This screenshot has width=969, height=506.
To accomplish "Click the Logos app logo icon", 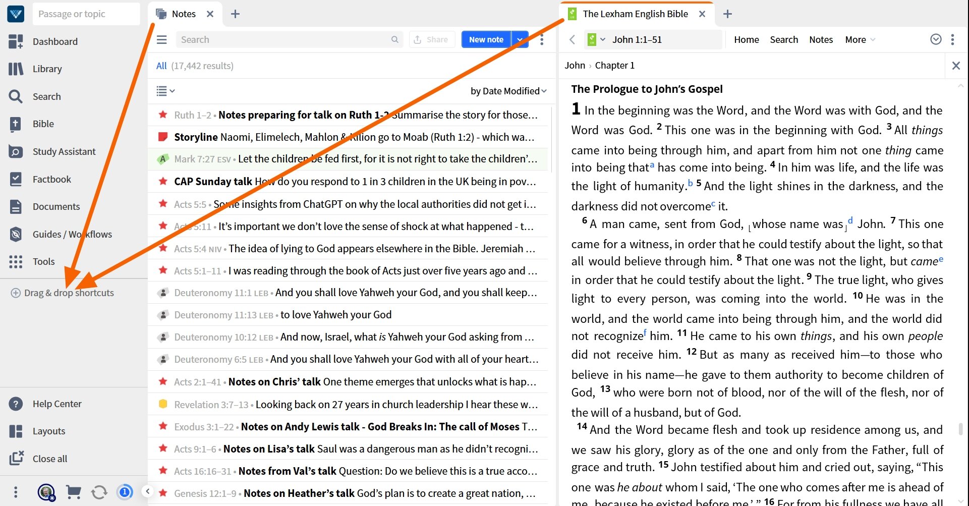I will (16, 14).
